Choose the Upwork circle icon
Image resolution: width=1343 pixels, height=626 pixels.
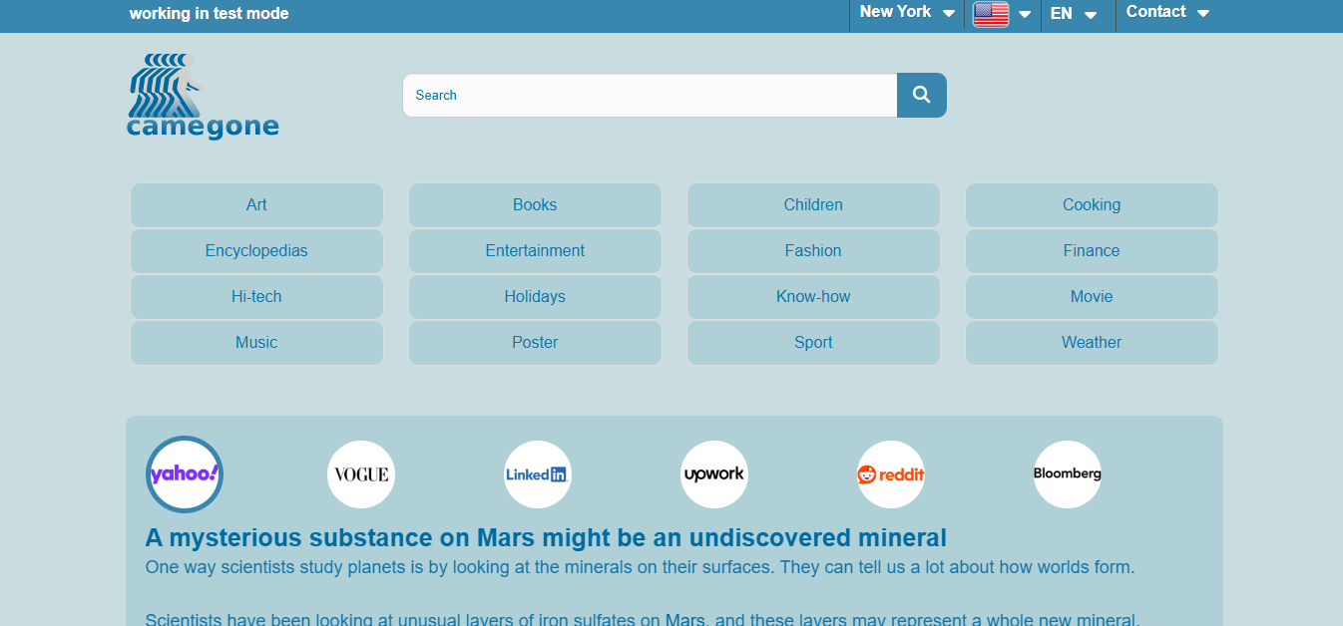[x=714, y=474]
